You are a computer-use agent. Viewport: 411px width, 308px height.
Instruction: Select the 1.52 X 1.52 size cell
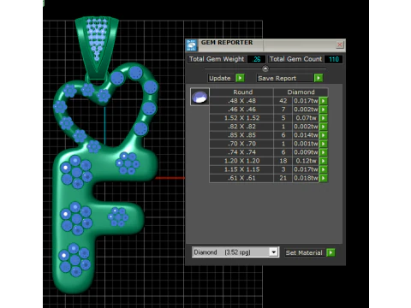click(241, 118)
